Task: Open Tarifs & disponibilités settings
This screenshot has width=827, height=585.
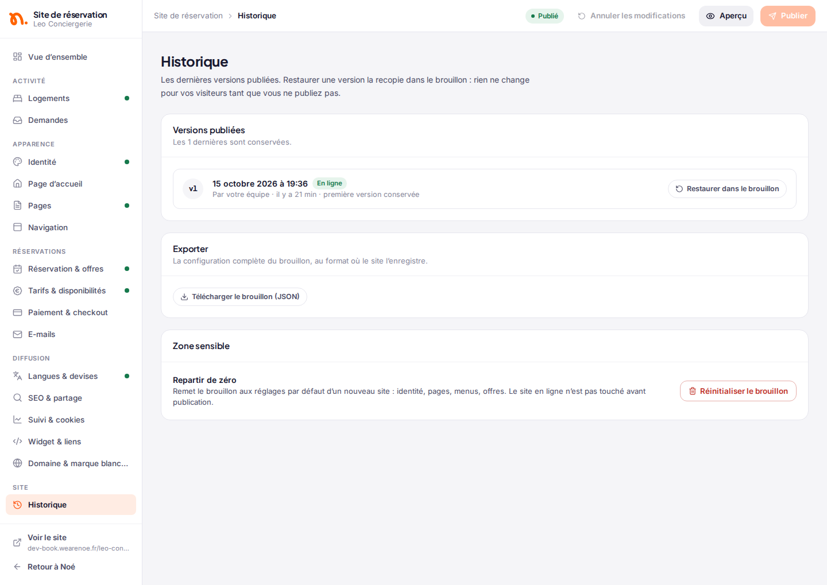Action: coord(71,290)
